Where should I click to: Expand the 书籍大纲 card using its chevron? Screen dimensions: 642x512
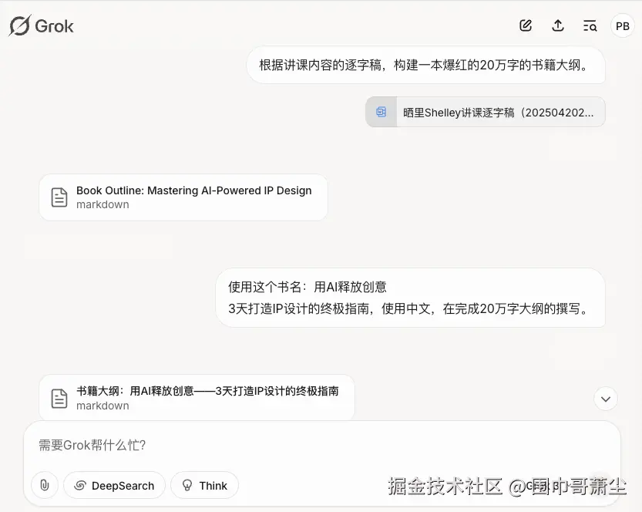(606, 399)
